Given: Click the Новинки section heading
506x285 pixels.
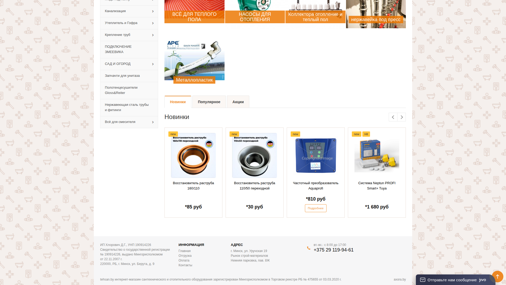Looking at the screenshot, I should click(177, 117).
